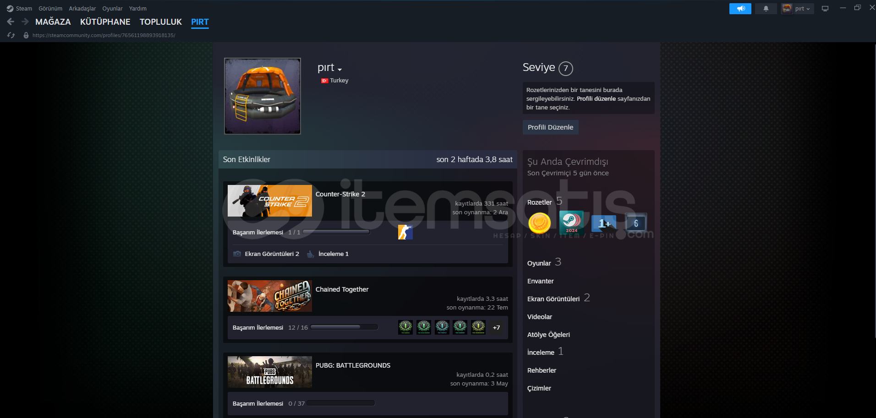Open the TOPLULUK tab

click(x=161, y=22)
